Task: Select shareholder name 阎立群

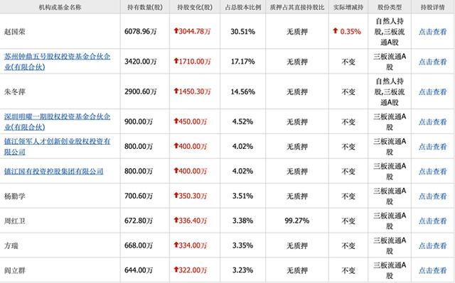Action: 15,270
